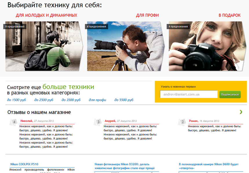Viewport: 249px width, 173px height.
Task: Click the "Выбирайте технику для себя:" heading
Action: 54,5
